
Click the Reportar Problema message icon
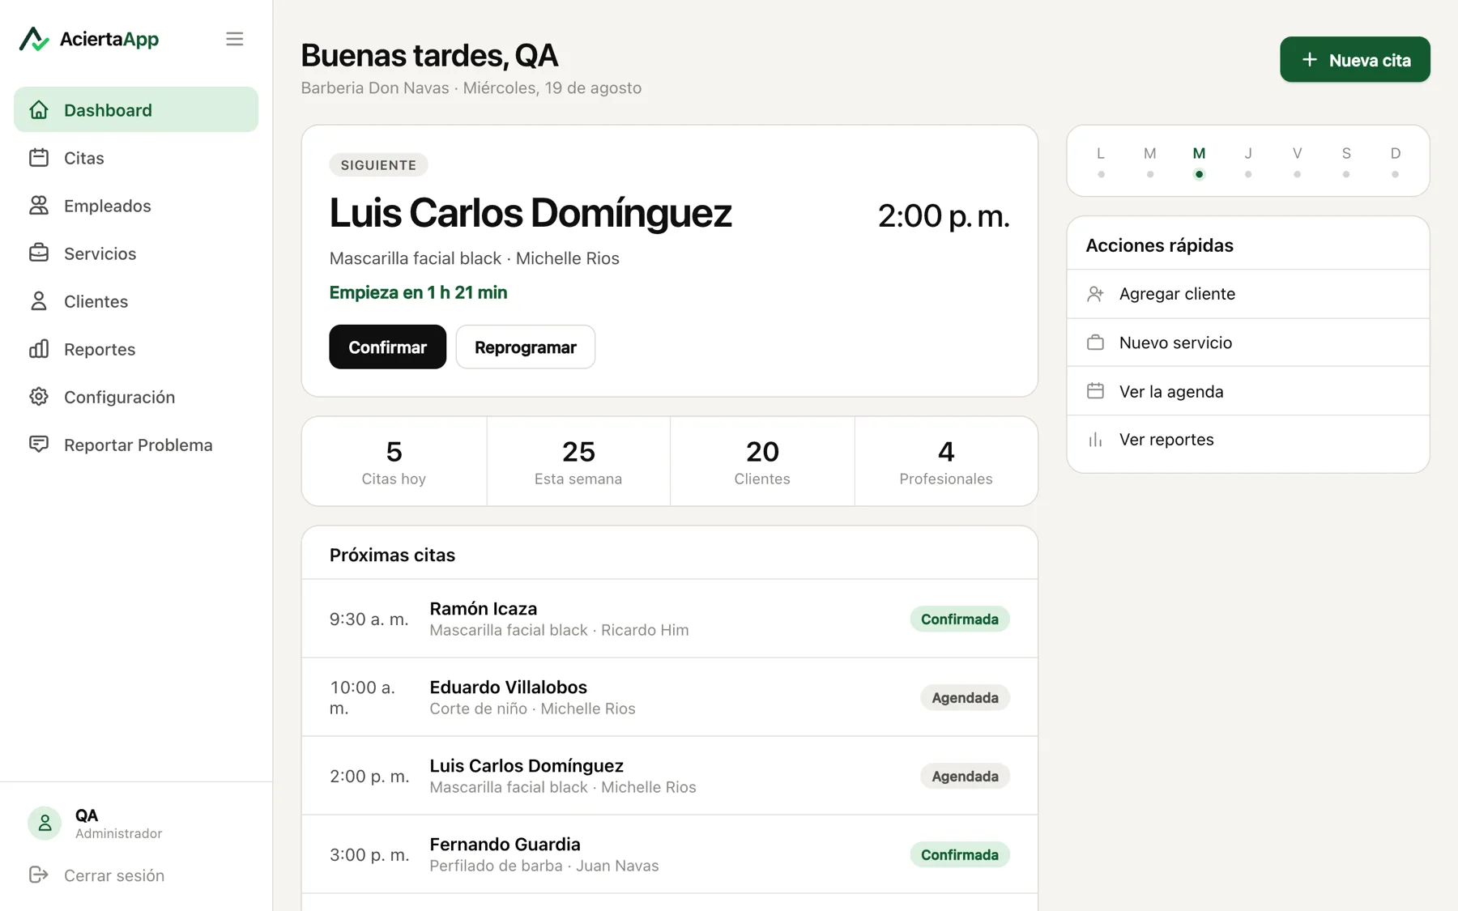click(x=39, y=445)
